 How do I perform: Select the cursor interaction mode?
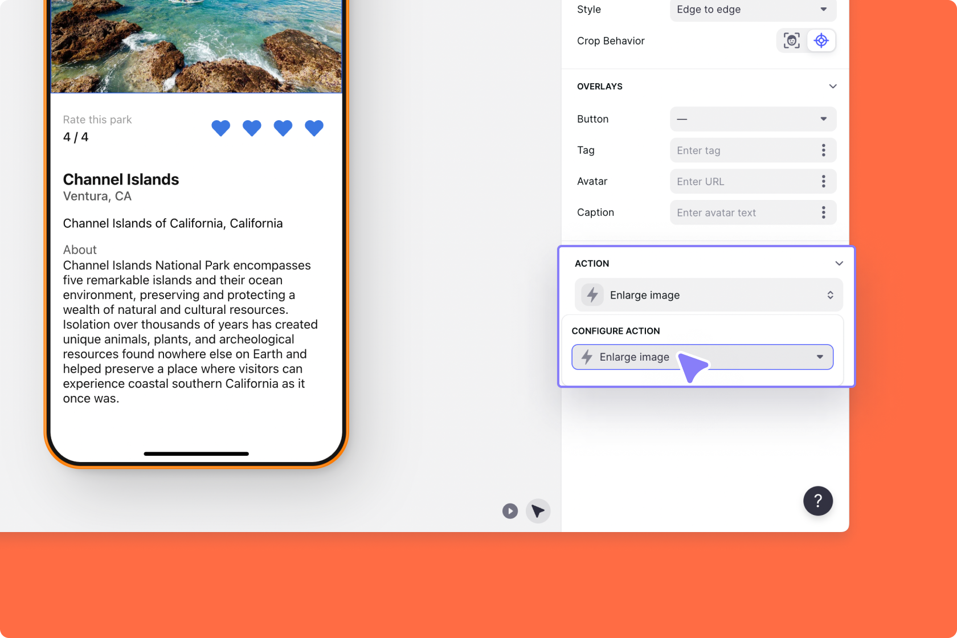(x=537, y=511)
